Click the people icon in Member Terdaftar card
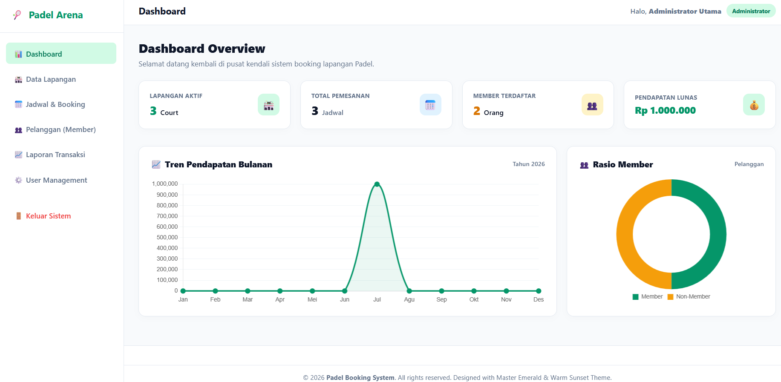 (x=592, y=105)
